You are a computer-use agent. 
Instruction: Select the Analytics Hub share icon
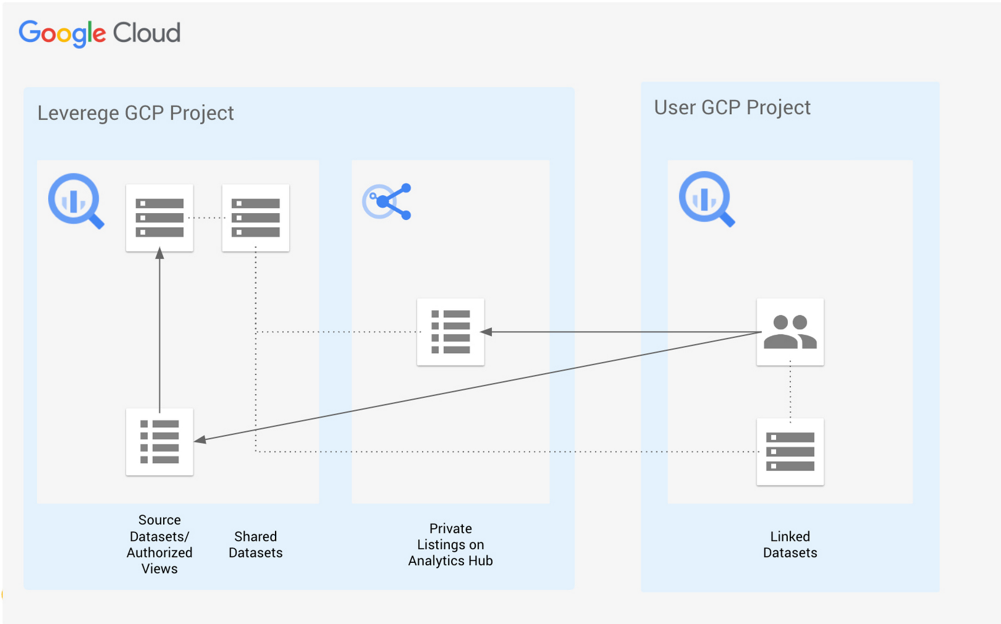click(x=387, y=202)
